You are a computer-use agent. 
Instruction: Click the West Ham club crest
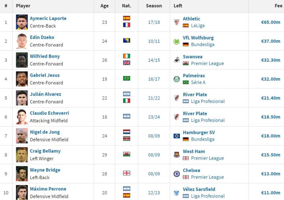coord(177,155)
